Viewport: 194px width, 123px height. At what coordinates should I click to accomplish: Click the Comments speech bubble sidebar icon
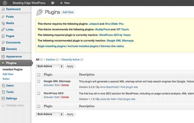tap(3, 43)
